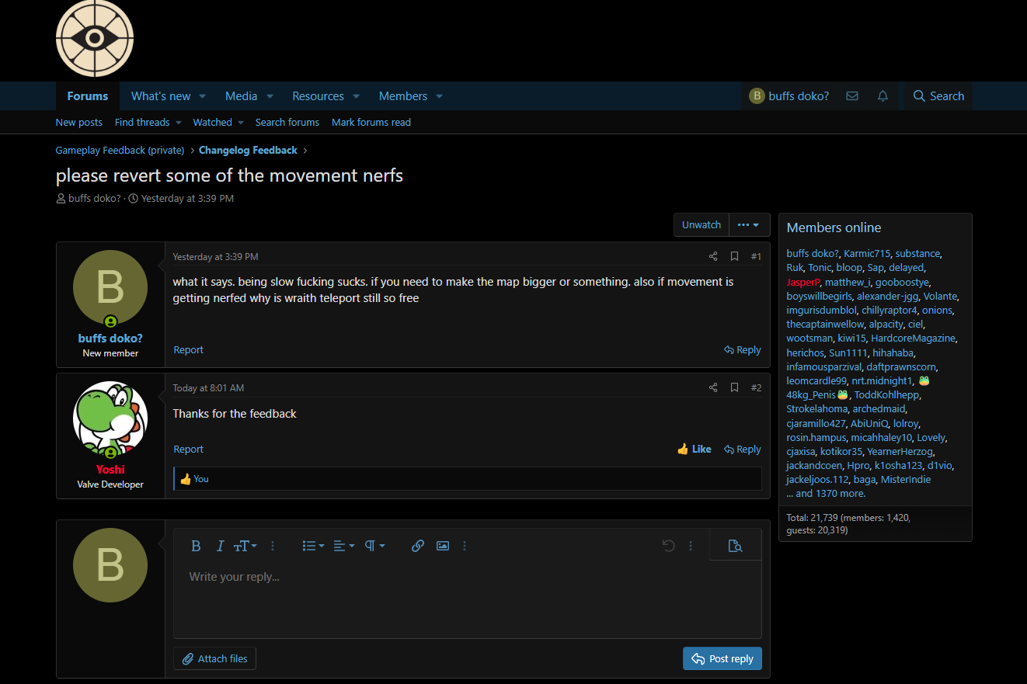Insert a link with the chain icon

pyautogui.click(x=418, y=546)
